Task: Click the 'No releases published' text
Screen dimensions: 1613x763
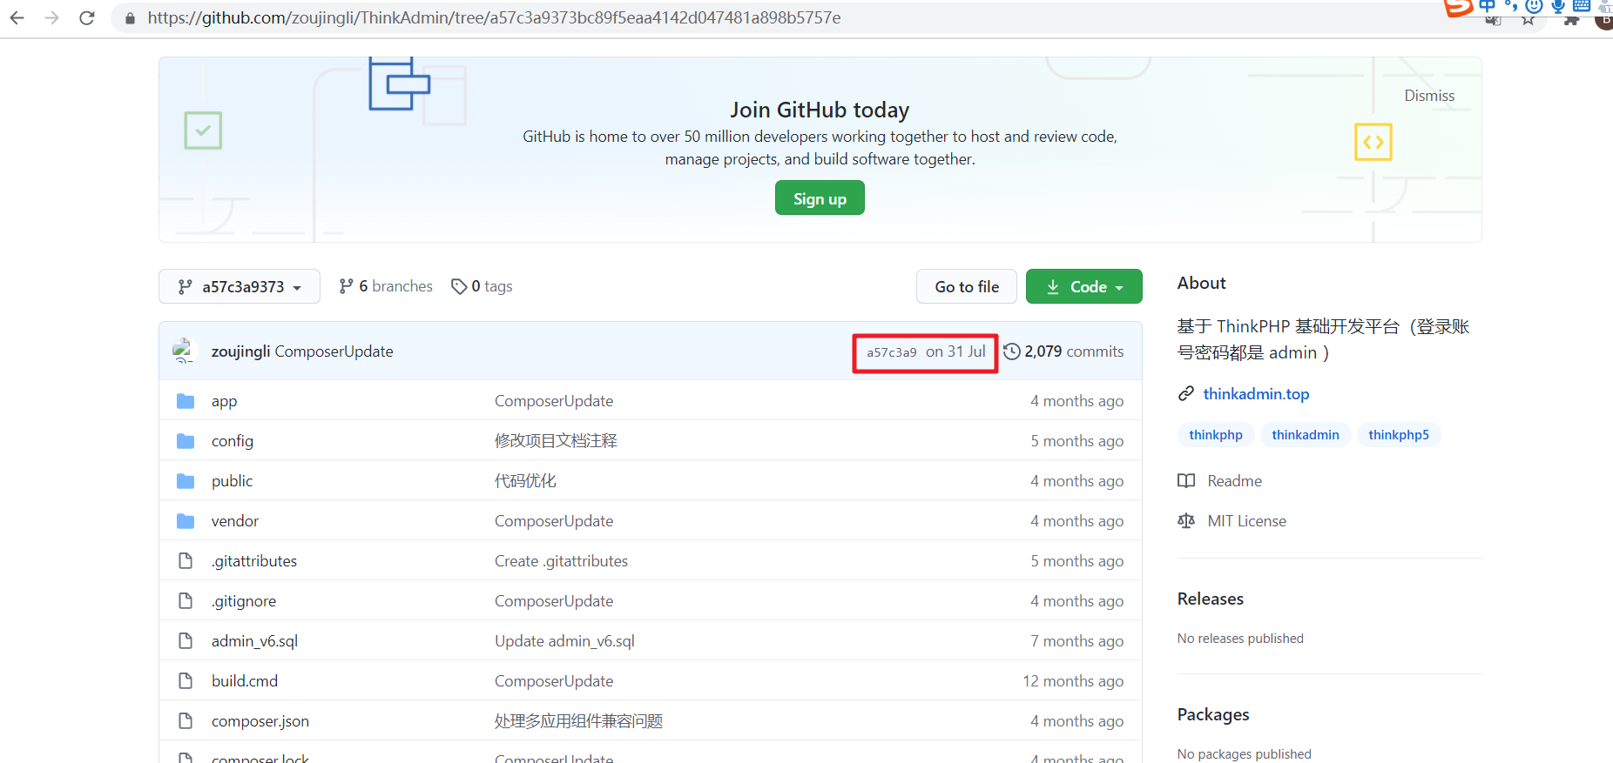Action: [x=1240, y=639]
